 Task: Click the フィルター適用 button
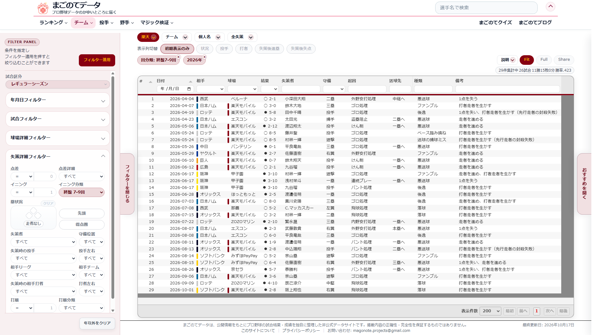point(97,60)
